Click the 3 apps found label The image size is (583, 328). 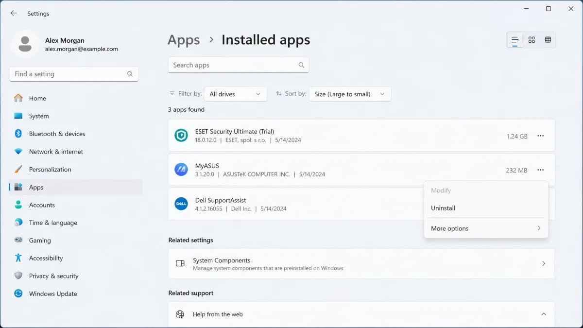pyautogui.click(x=186, y=109)
